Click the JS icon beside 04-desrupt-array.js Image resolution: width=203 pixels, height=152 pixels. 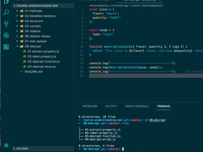[24, 66]
